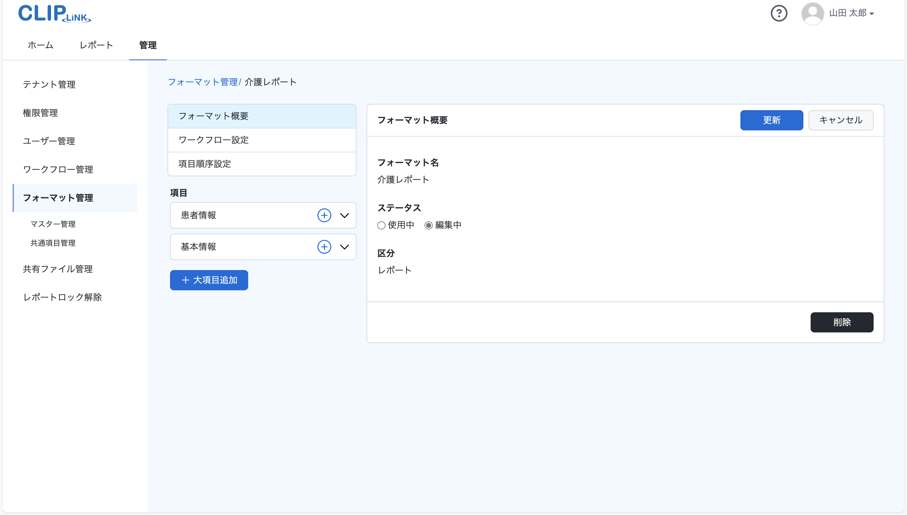Switch to the ホーム tab

[41, 45]
